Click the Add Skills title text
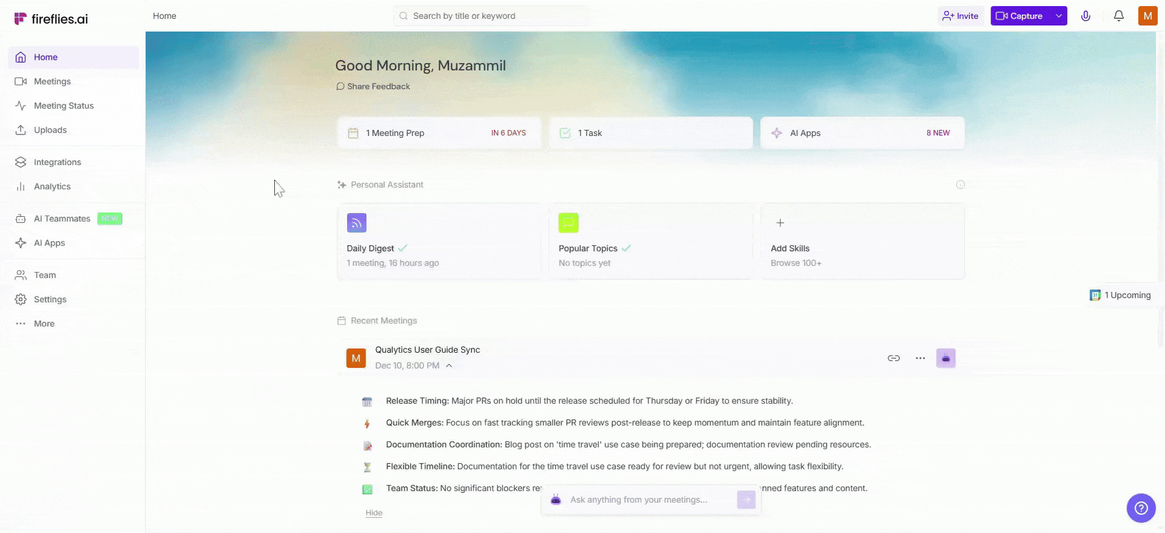 click(790, 248)
